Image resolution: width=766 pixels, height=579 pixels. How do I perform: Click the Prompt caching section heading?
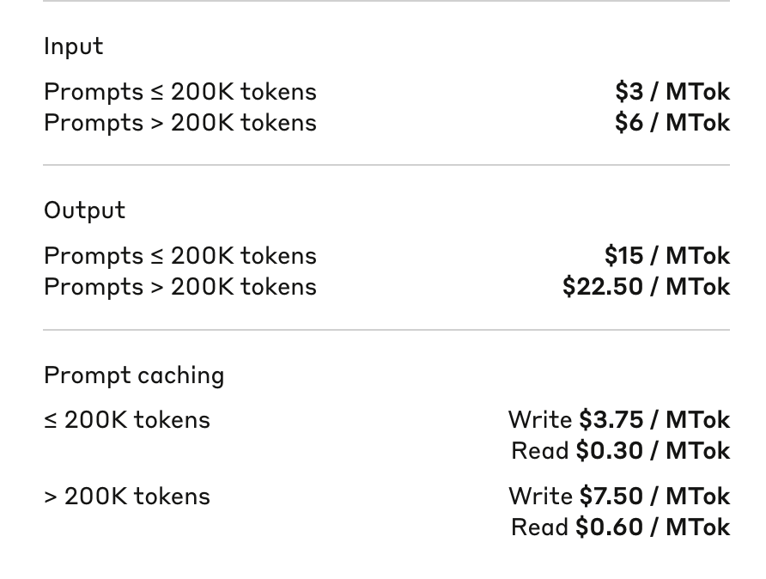pyautogui.click(x=134, y=375)
